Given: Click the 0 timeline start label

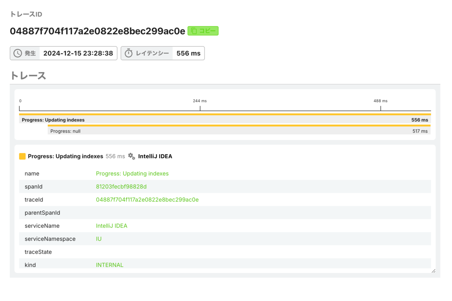Looking at the screenshot, I should [x=20, y=101].
